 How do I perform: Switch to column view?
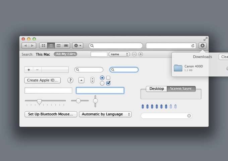point(59,46)
